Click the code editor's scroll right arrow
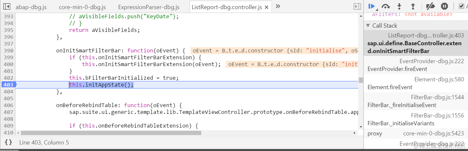The image size is (468, 151). tap(355, 133)
